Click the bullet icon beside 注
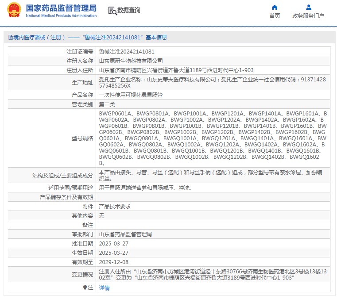 [85, 287]
